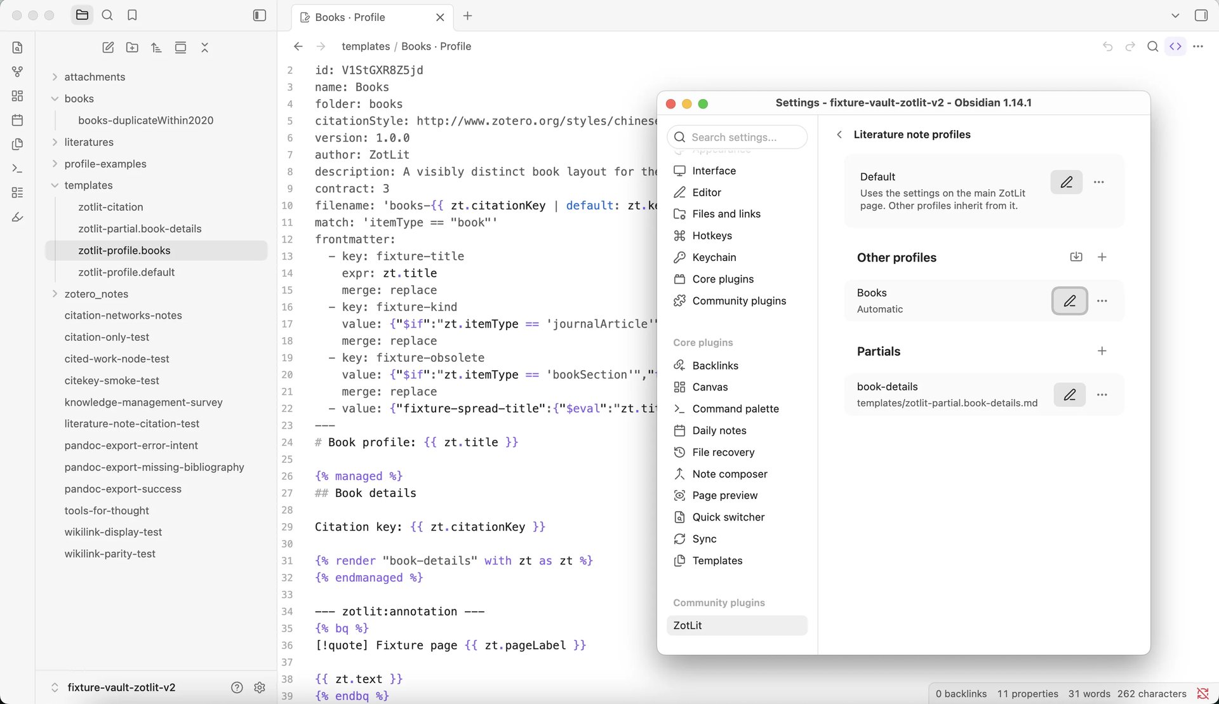The height and width of the screenshot is (704, 1219).
Task: Add a new profile under Other profiles
Action: (1102, 257)
